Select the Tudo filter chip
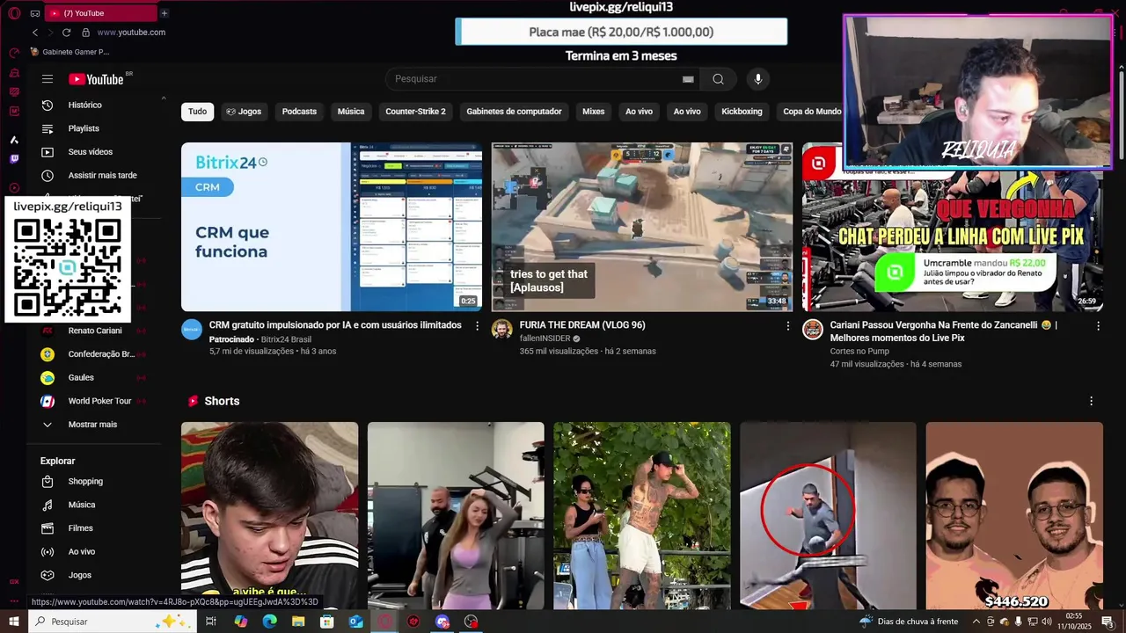This screenshot has height=633, width=1126. (x=198, y=112)
